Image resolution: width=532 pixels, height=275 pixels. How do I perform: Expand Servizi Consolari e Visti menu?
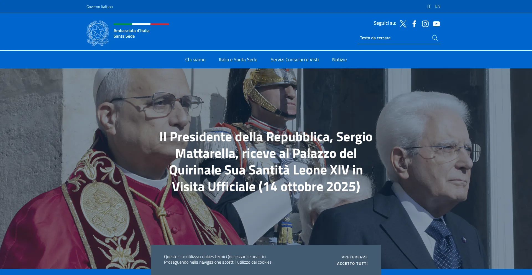[295, 60]
